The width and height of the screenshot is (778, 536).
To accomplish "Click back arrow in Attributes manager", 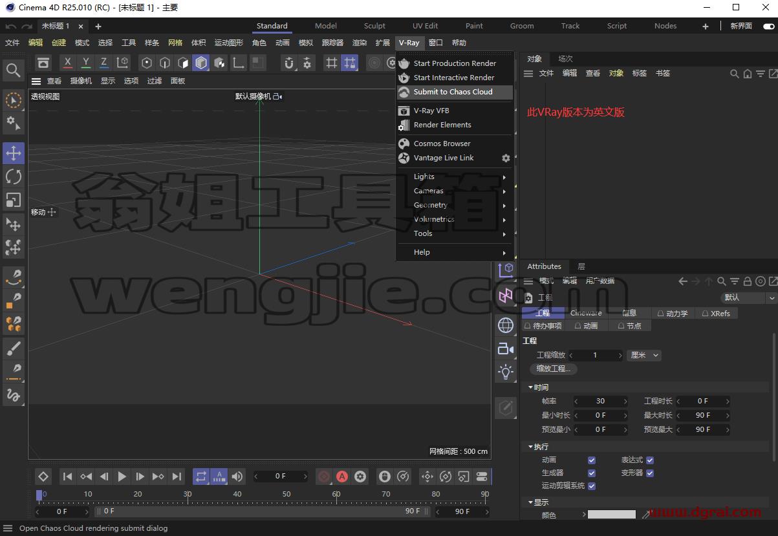I will tap(683, 281).
